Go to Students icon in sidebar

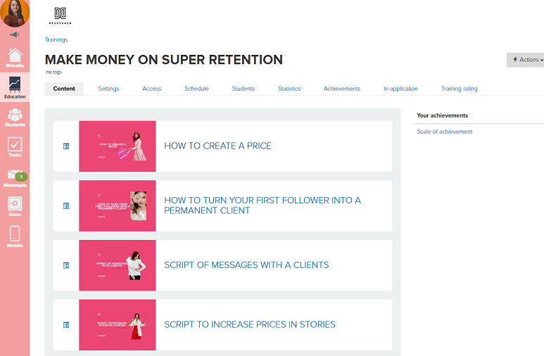click(15, 116)
